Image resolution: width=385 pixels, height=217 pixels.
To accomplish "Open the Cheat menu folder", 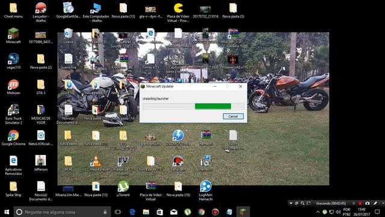I will tap(13, 10).
